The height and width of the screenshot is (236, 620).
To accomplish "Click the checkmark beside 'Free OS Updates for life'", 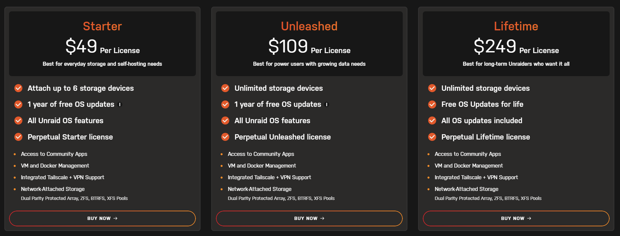I will pyautogui.click(x=432, y=104).
